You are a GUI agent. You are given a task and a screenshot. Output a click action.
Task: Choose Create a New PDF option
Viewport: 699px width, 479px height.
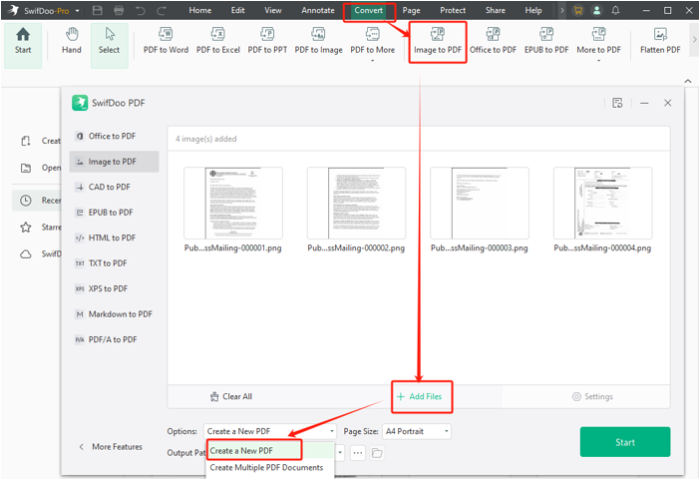[270, 451]
